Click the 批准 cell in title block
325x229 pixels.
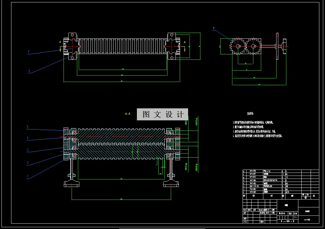262,222
